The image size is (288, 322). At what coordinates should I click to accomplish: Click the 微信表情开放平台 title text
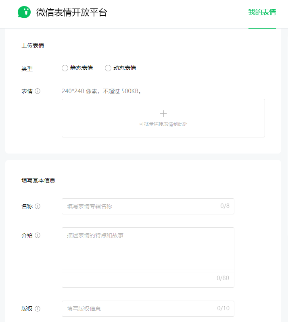[x=72, y=12]
